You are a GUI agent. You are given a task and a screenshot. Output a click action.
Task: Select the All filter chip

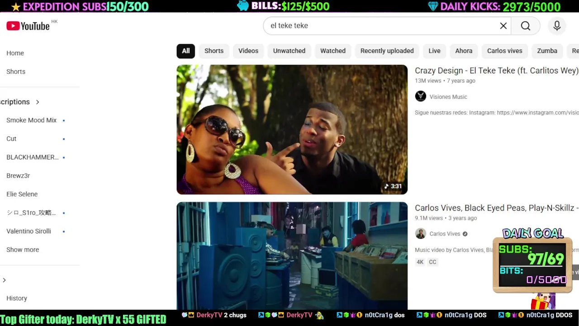tap(186, 51)
